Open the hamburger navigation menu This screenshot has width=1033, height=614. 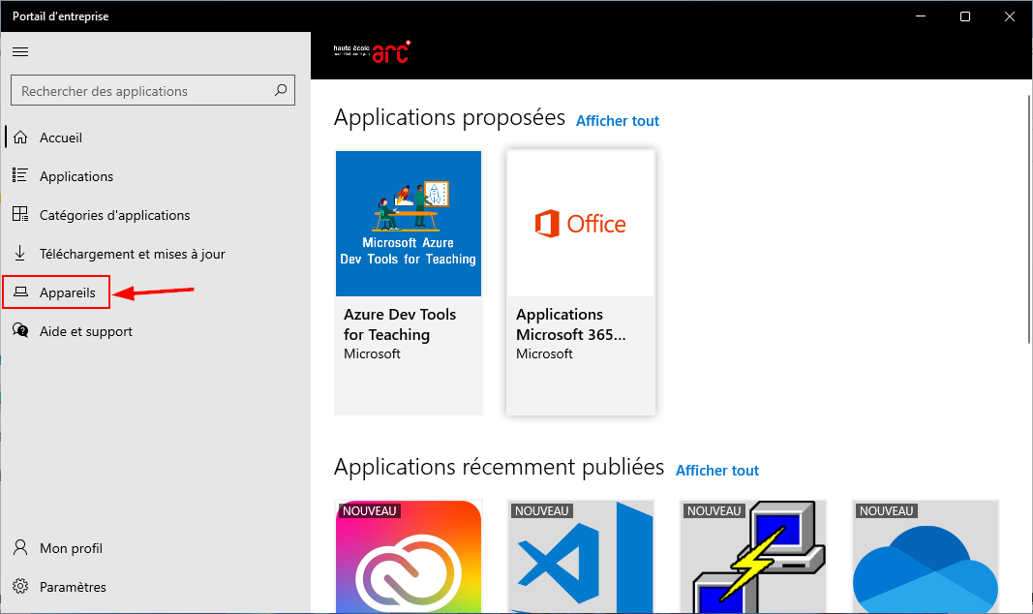(x=20, y=51)
